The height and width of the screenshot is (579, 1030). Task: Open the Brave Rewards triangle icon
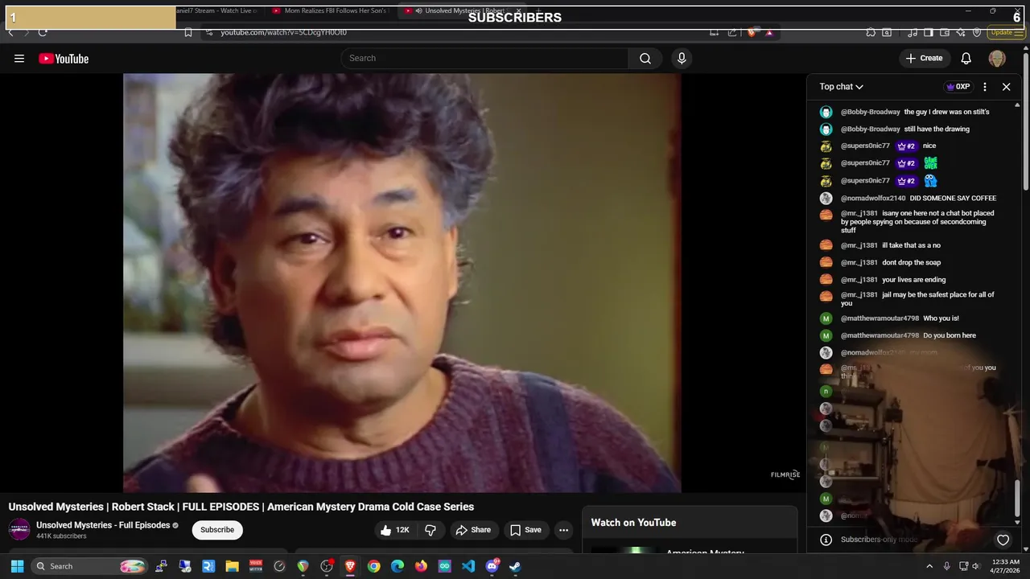(769, 32)
